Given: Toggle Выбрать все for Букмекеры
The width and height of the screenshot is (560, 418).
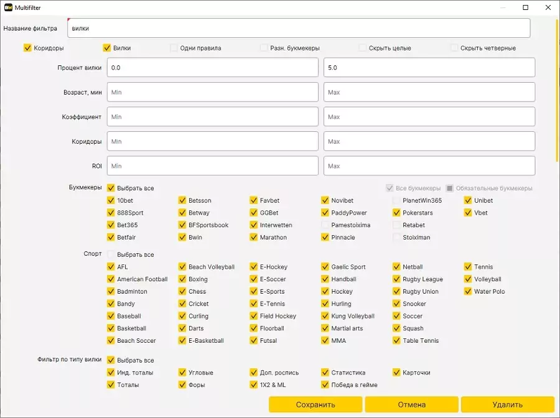Looking at the screenshot, I should pyautogui.click(x=111, y=188).
